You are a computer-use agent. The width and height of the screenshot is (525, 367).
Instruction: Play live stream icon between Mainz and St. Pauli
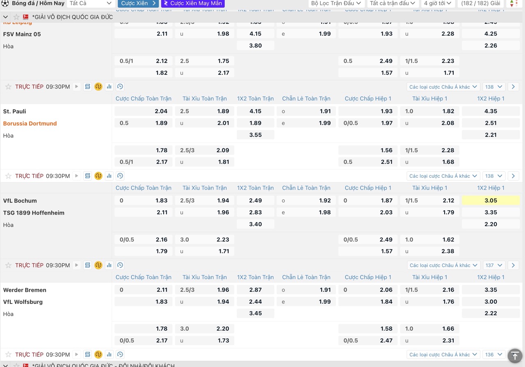click(x=77, y=87)
